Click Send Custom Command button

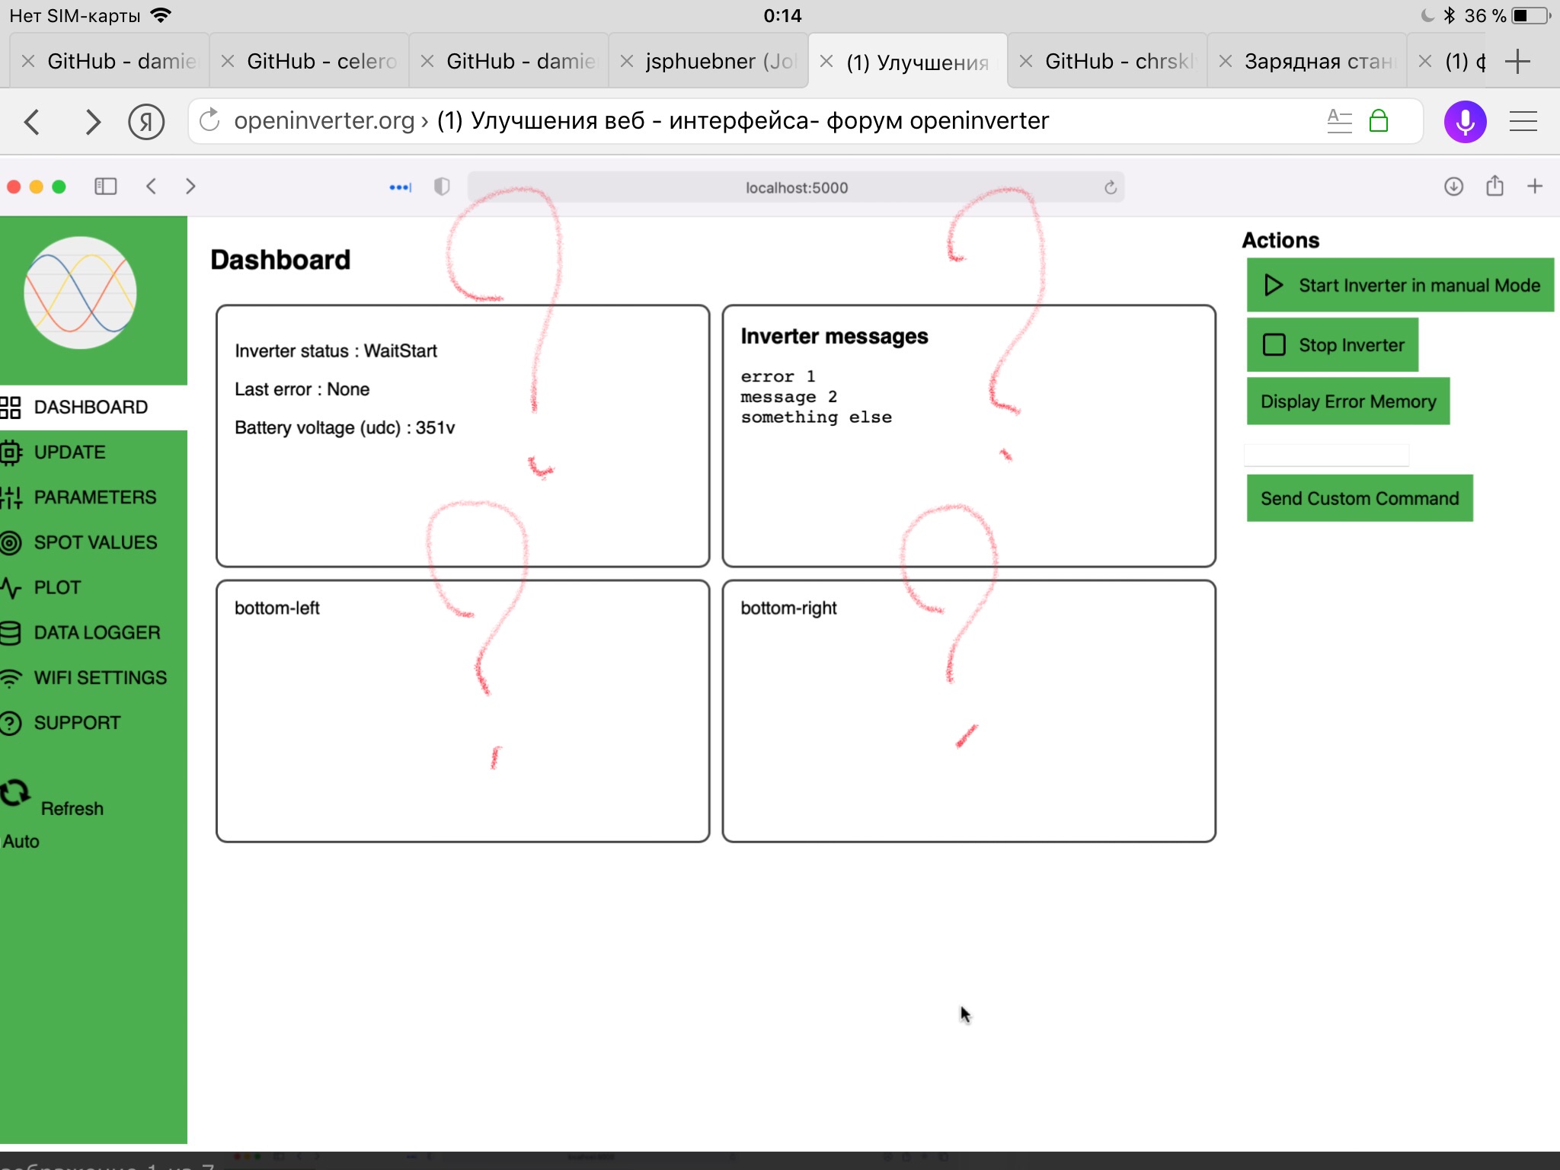[1359, 499]
